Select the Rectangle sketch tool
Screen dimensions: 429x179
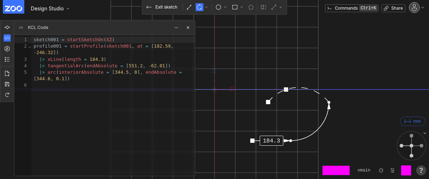235,7
